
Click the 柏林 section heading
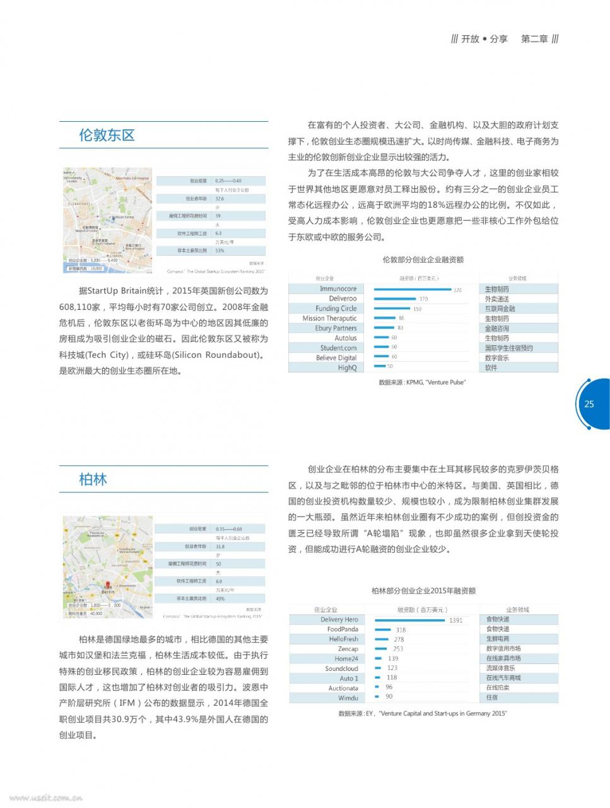(x=93, y=480)
